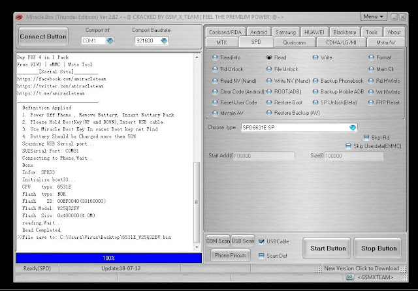
Task: Select Rd HWinfo option
Action: click(385, 81)
